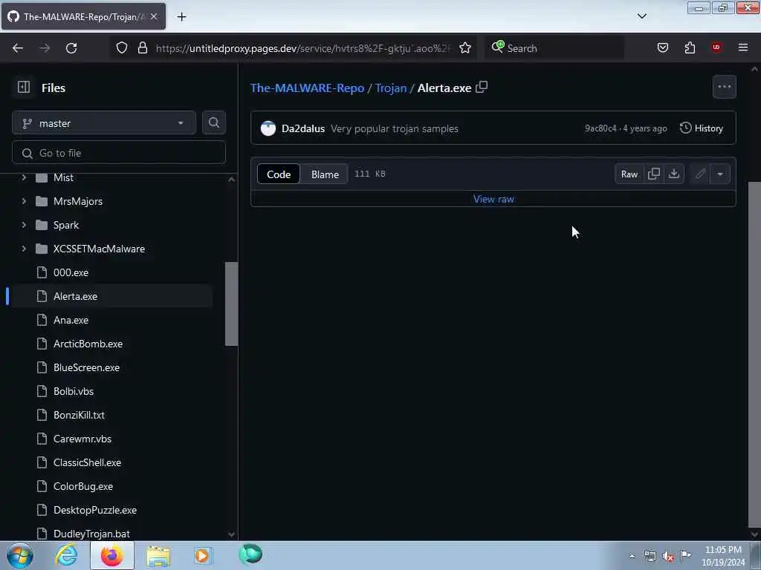Open Da2dalus user avatar
The height and width of the screenshot is (570, 761).
(x=268, y=128)
